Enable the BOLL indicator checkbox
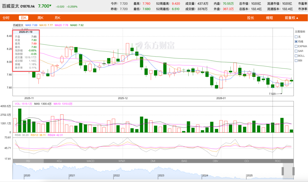Viewport: 308px width, 182px height. (296, 56)
